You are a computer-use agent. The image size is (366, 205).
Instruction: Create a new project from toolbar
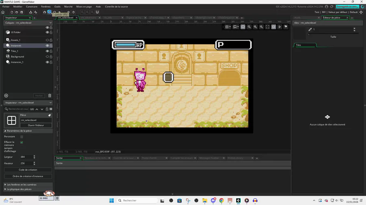[x=12, y=12]
